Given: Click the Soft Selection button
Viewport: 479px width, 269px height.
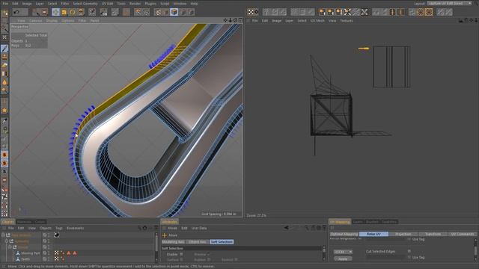Looking at the screenshot, I should click(222, 242).
